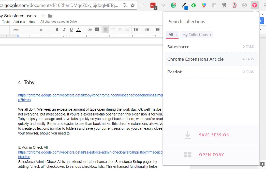The width and height of the screenshot is (266, 169).
Task: Click the move-to-folder icon beside the title
Action: click(x=50, y=16)
